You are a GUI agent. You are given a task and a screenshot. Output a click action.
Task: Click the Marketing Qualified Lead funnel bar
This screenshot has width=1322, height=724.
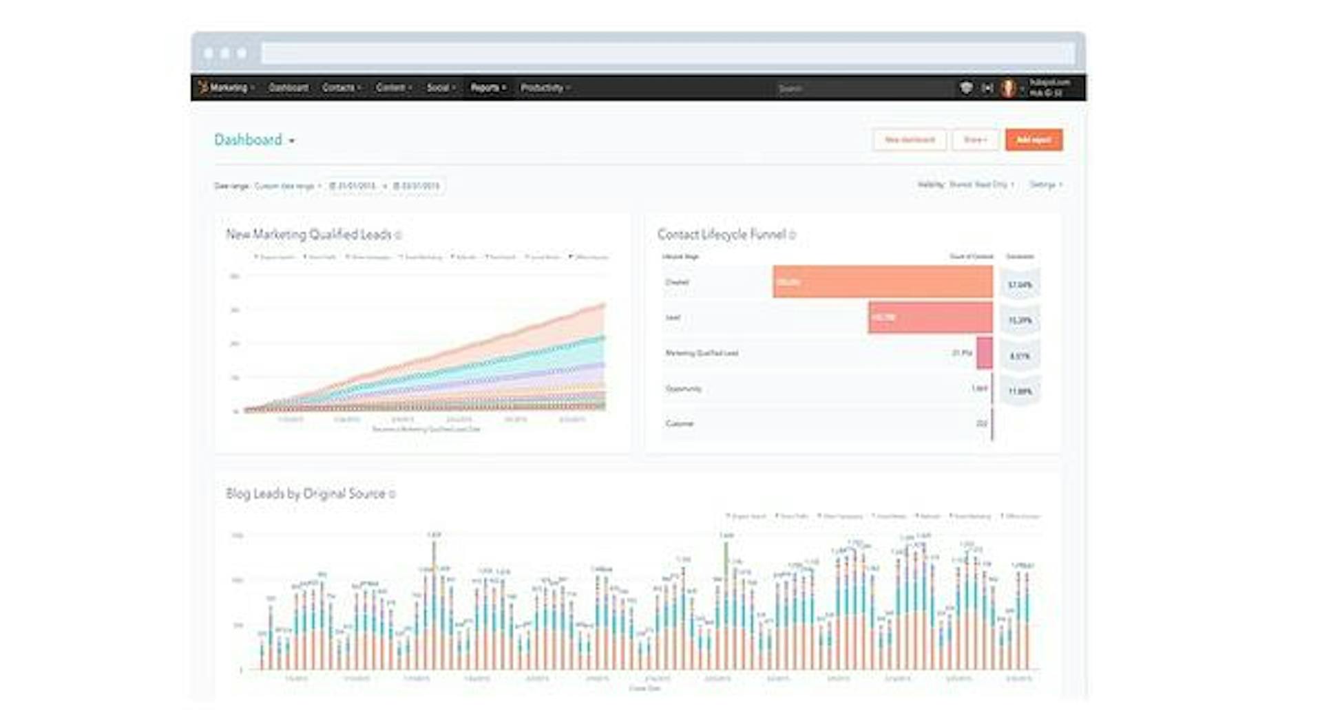pyautogui.click(x=985, y=353)
